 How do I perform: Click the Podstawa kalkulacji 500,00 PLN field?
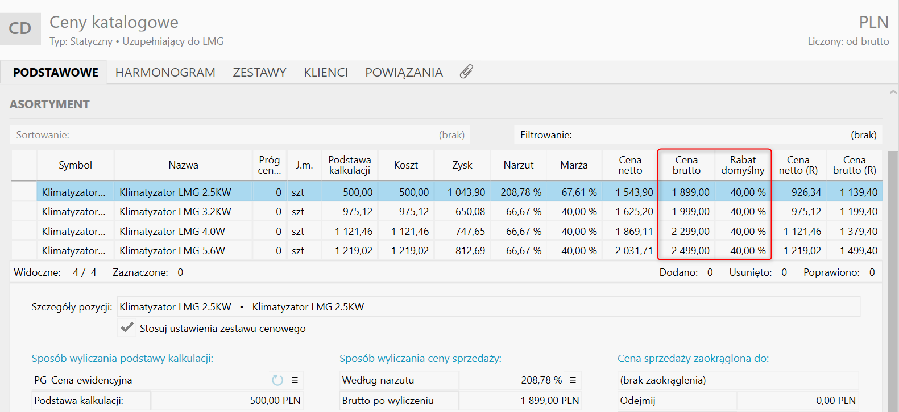(227, 401)
